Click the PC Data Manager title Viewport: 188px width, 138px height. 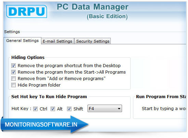coord(93,7)
